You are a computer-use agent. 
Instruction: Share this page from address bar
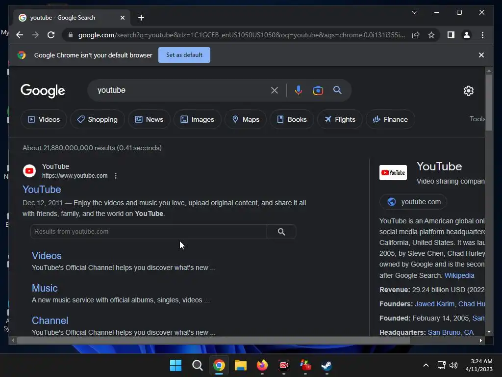coord(416,35)
